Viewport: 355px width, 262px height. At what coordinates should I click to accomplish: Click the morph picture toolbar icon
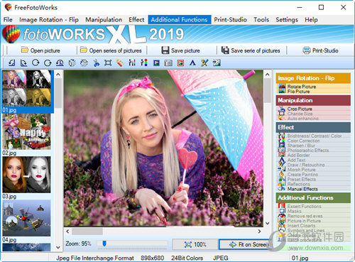click(217, 62)
